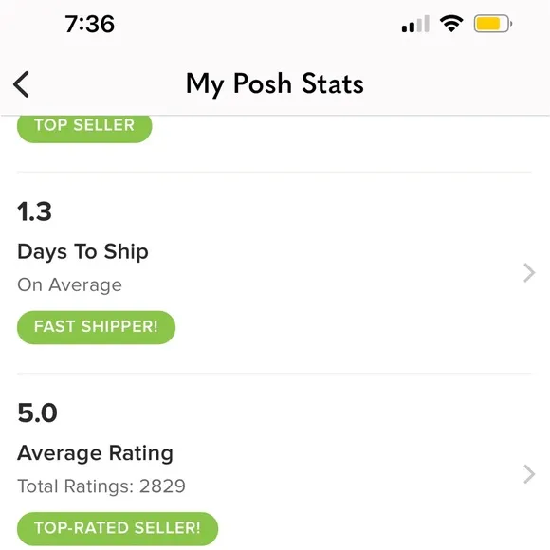Tap the FAST SHIPPER! badge
550x550 pixels.
point(96,327)
